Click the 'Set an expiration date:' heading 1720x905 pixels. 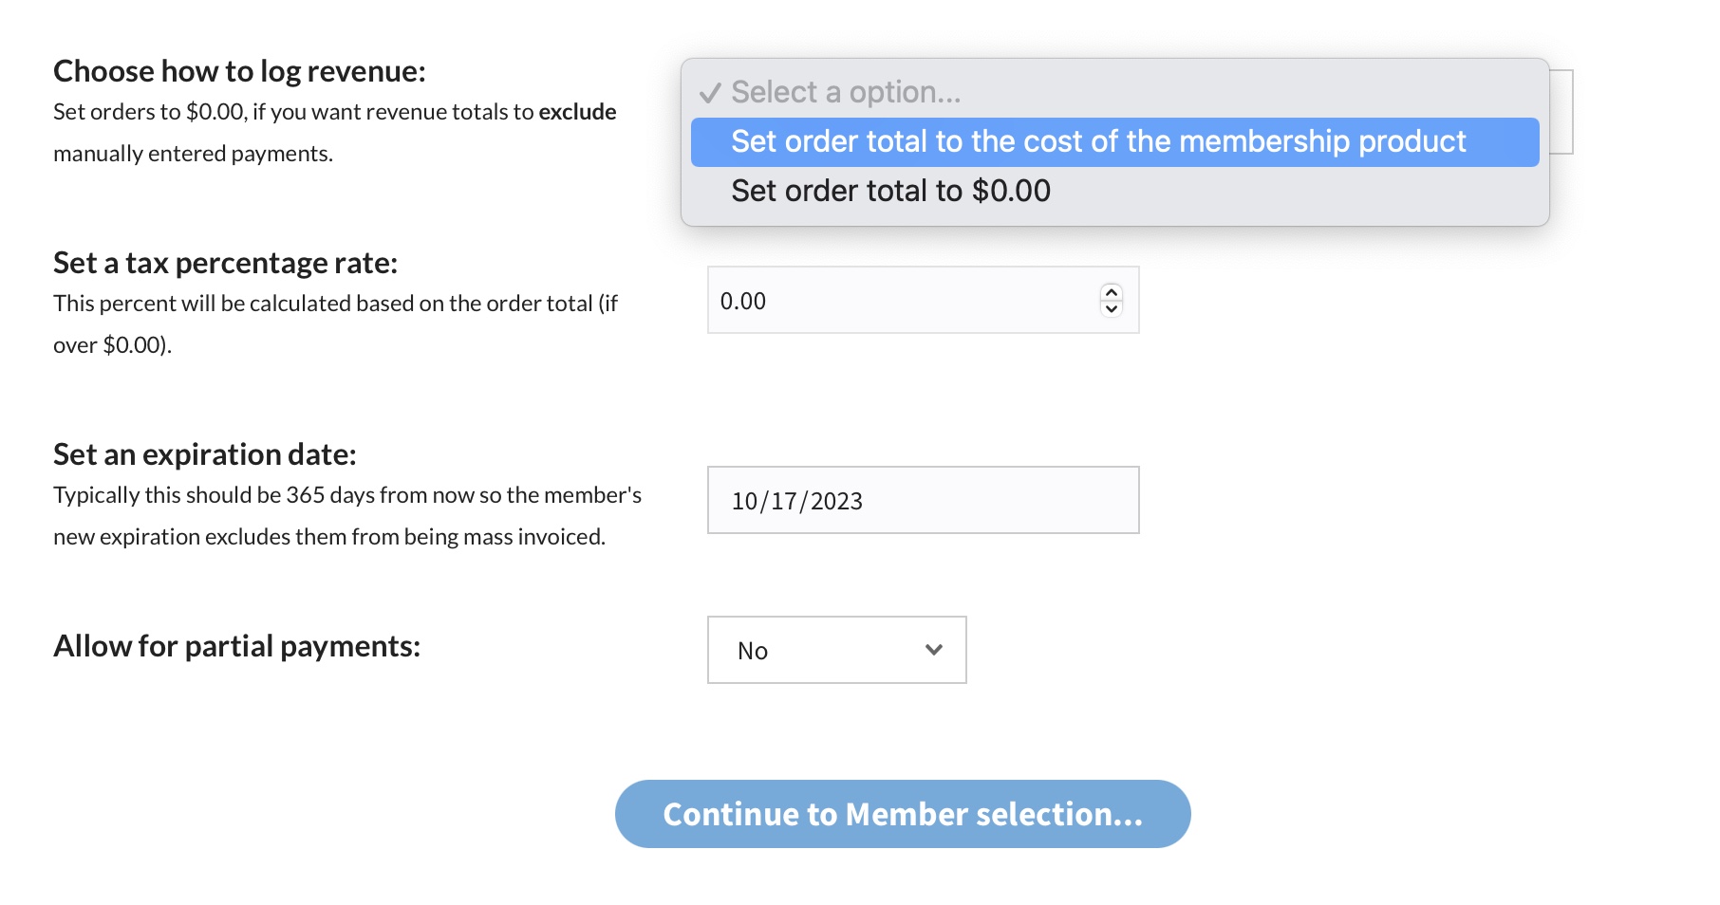(x=204, y=454)
